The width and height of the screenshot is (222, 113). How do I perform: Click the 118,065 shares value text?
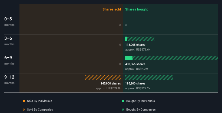click(135, 45)
